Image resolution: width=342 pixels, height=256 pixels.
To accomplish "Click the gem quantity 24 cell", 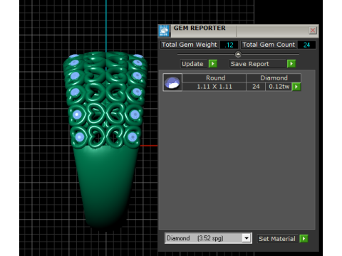I will point(256,87).
